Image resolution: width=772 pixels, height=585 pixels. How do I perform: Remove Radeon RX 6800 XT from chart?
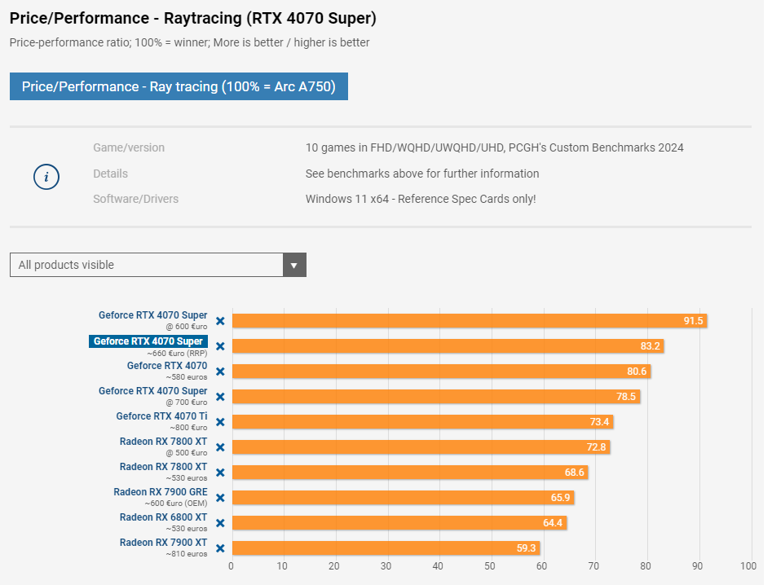coord(221,523)
